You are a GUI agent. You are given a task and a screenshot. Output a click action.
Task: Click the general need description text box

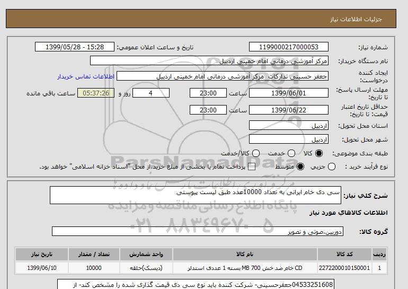click(x=196, y=195)
